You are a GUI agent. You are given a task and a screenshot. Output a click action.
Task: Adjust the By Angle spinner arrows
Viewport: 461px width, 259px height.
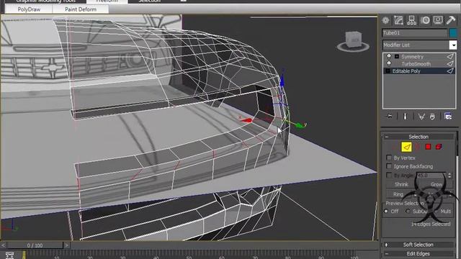click(x=449, y=176)
